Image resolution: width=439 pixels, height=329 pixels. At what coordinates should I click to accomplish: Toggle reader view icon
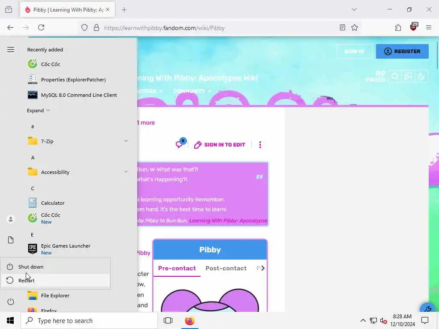click(x=342, y=27)
